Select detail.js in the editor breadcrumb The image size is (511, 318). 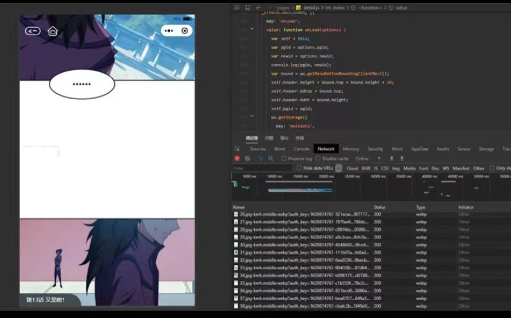pos(311,7)
